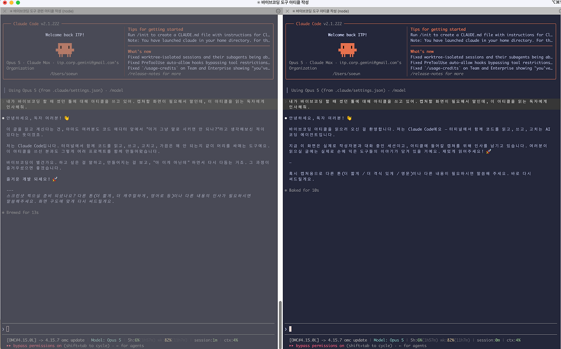Click the 'Run /init to create a CLAUDE.md' tip in left pane
The width and height of the screenshot is (561, 349).
[199, 35]
